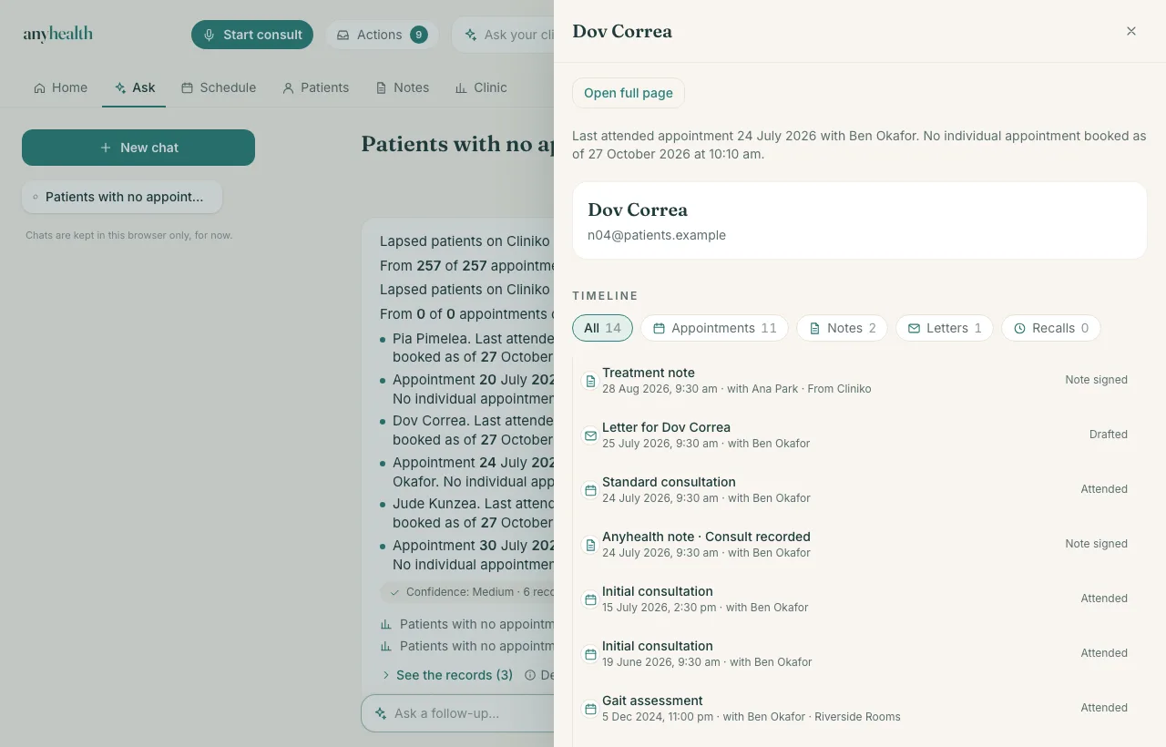
Task: Open the Notes navigation tab
Action: tap(403, 87)
